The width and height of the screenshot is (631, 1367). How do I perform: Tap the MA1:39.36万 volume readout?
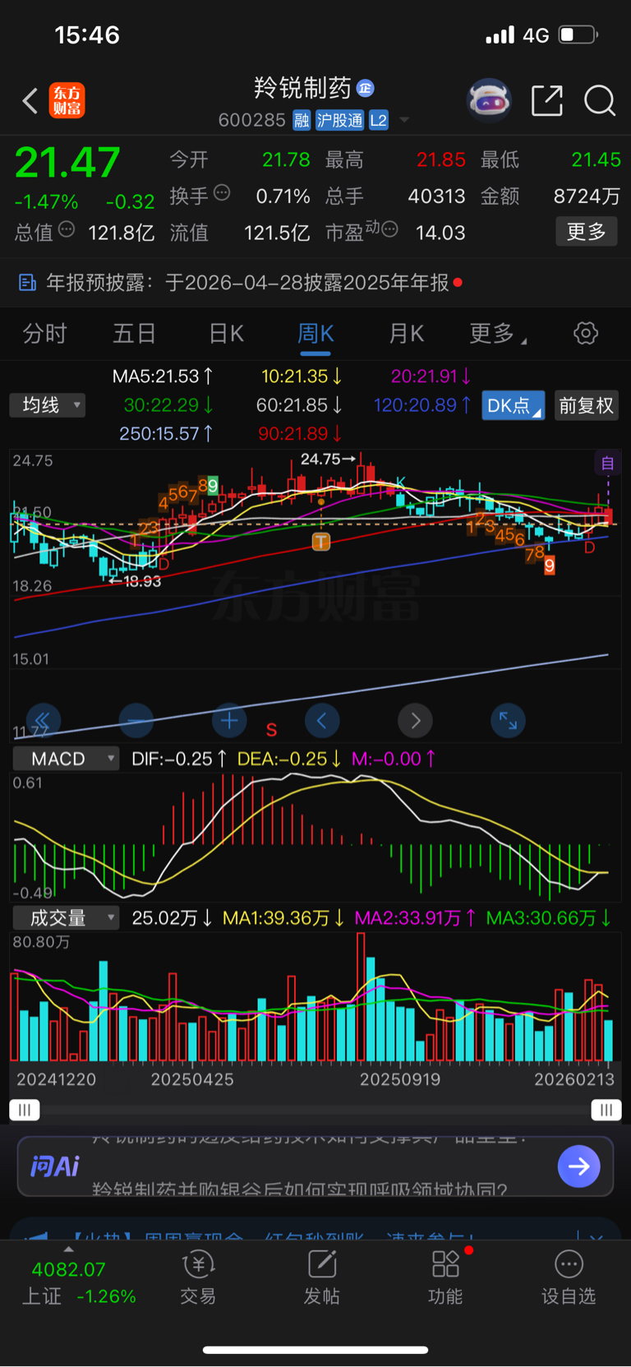(284, 917)
